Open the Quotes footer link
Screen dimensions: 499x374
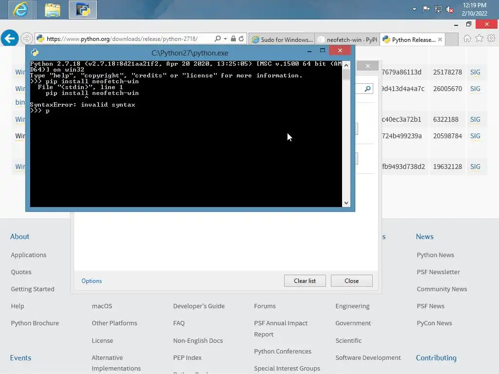(21, 272)
